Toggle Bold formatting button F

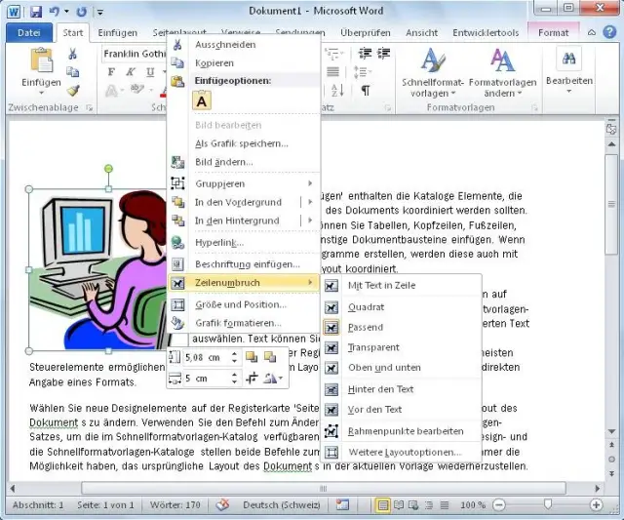(x=111, y=72)
